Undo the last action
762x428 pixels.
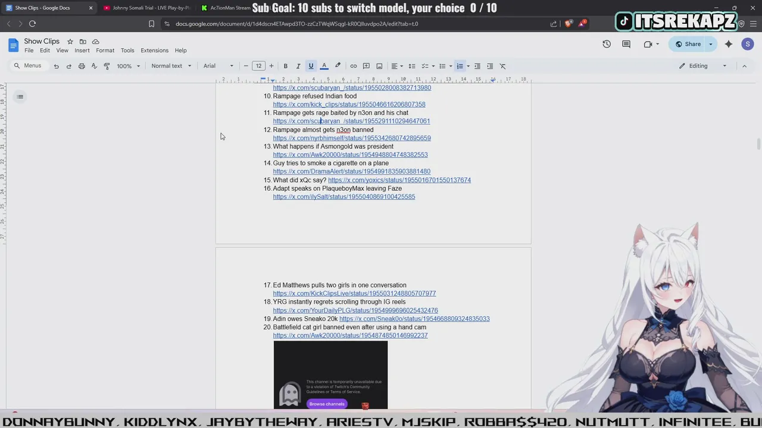(x=57, y=66)
